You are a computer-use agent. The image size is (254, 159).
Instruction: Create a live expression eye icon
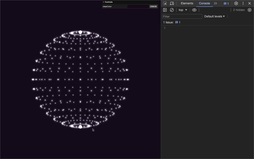[194, 10]
